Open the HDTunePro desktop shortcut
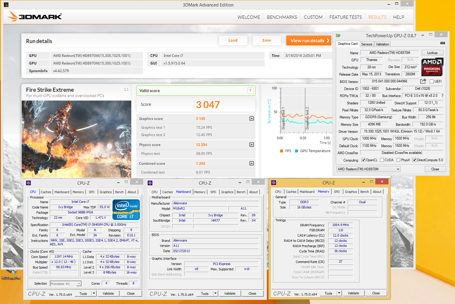Viewport: 455px width, 304px height. click(x=11, y=275)
